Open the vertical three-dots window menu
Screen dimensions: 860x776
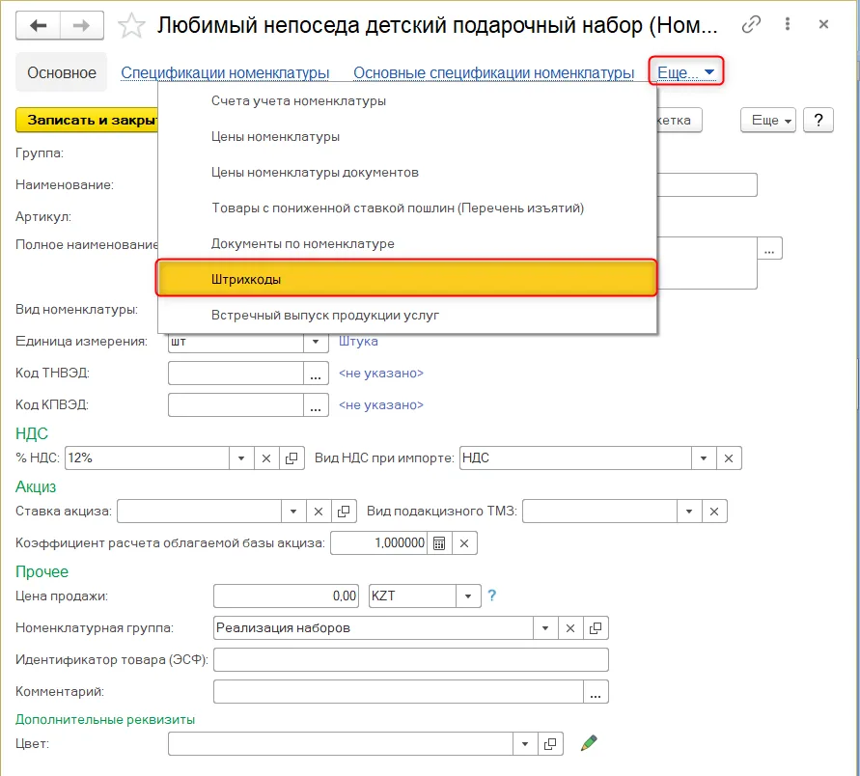pyautogui.click(x=788, y=23)
